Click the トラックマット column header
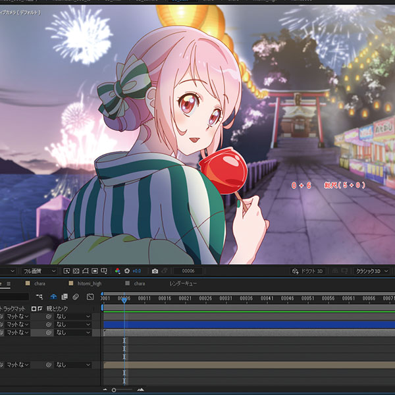 pyautogui.click(x=13, y=309)
